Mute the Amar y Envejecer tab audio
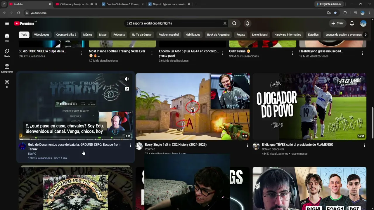Viewport: 374px width, 210px height. tap(91, 4)
